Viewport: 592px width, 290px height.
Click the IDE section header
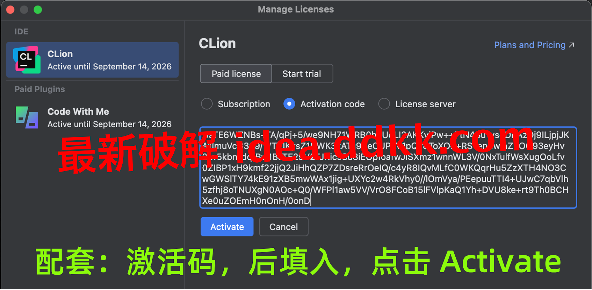point(21,32)
